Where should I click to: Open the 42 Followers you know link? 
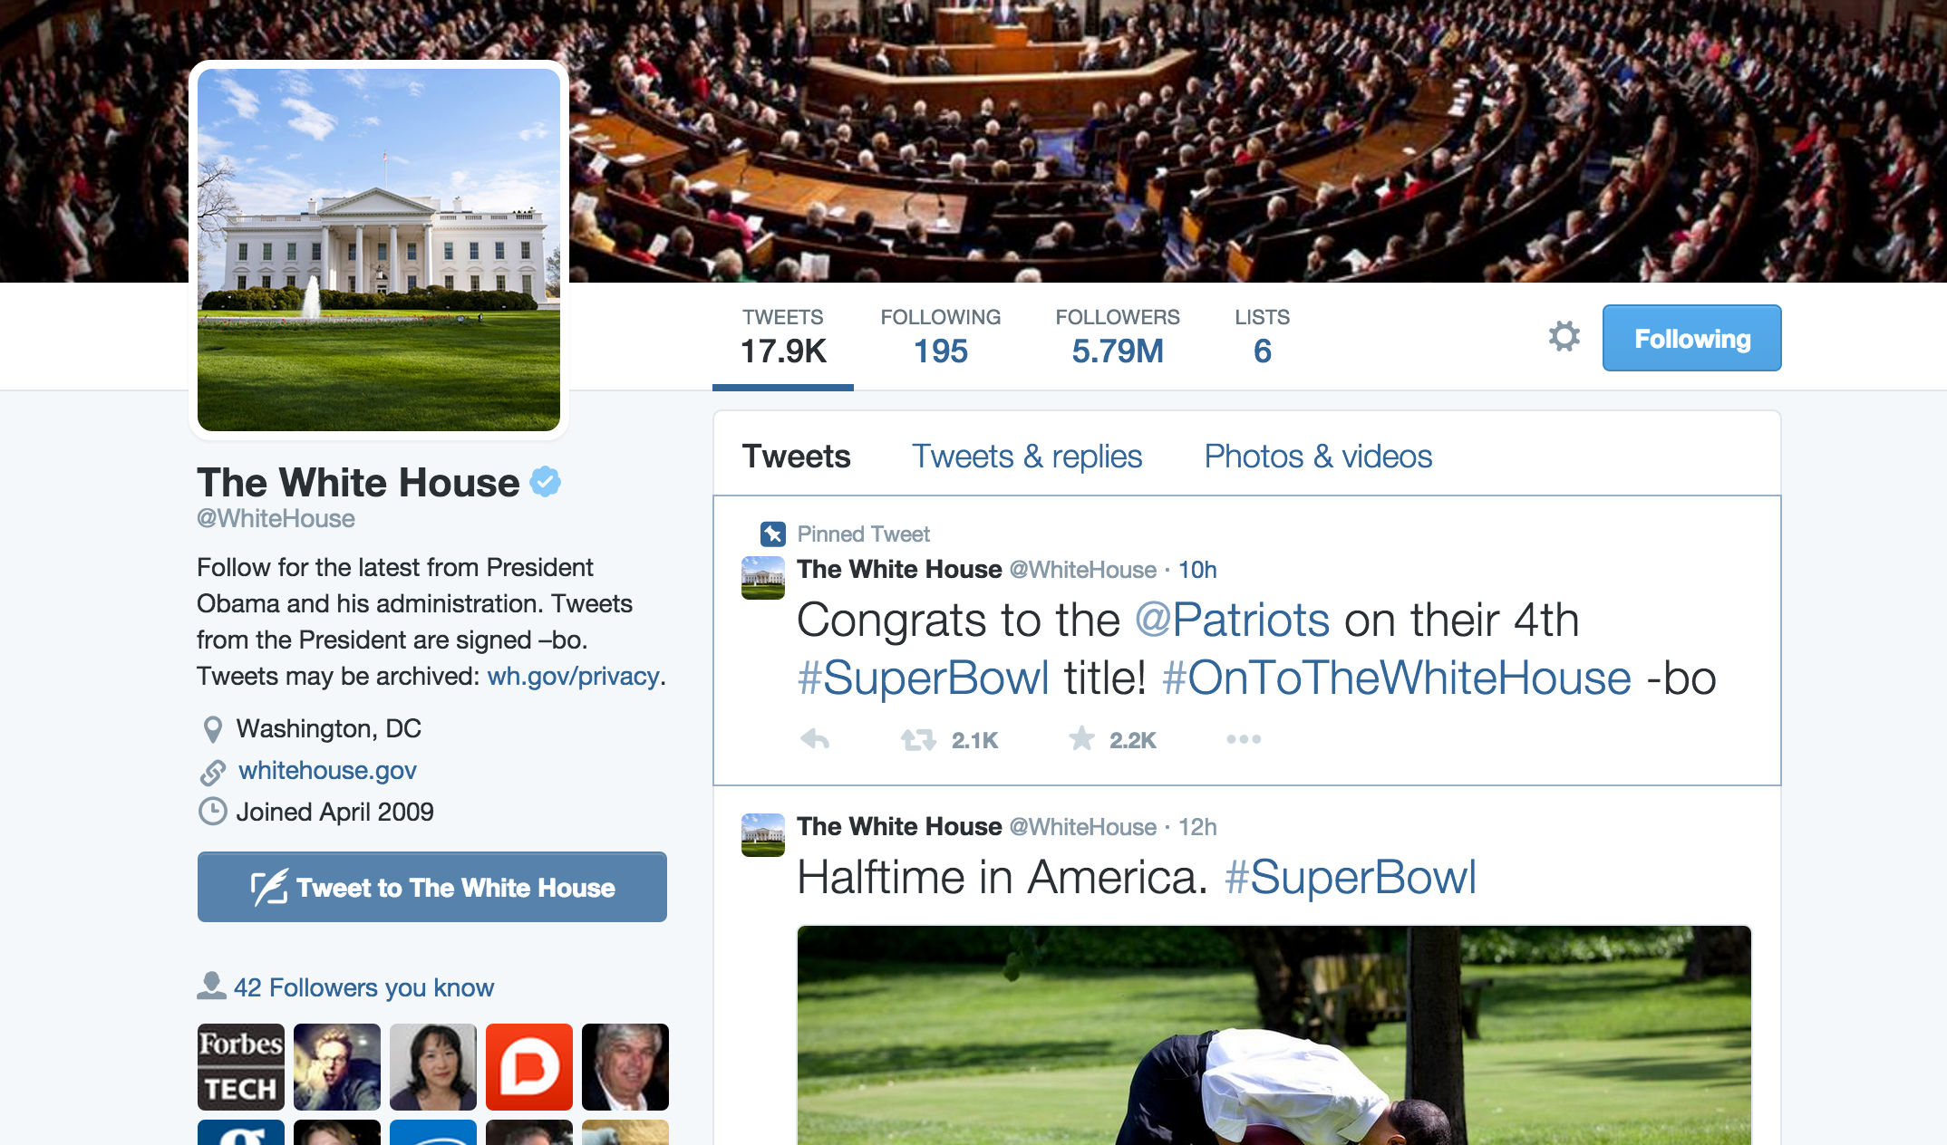coord(363,987)
